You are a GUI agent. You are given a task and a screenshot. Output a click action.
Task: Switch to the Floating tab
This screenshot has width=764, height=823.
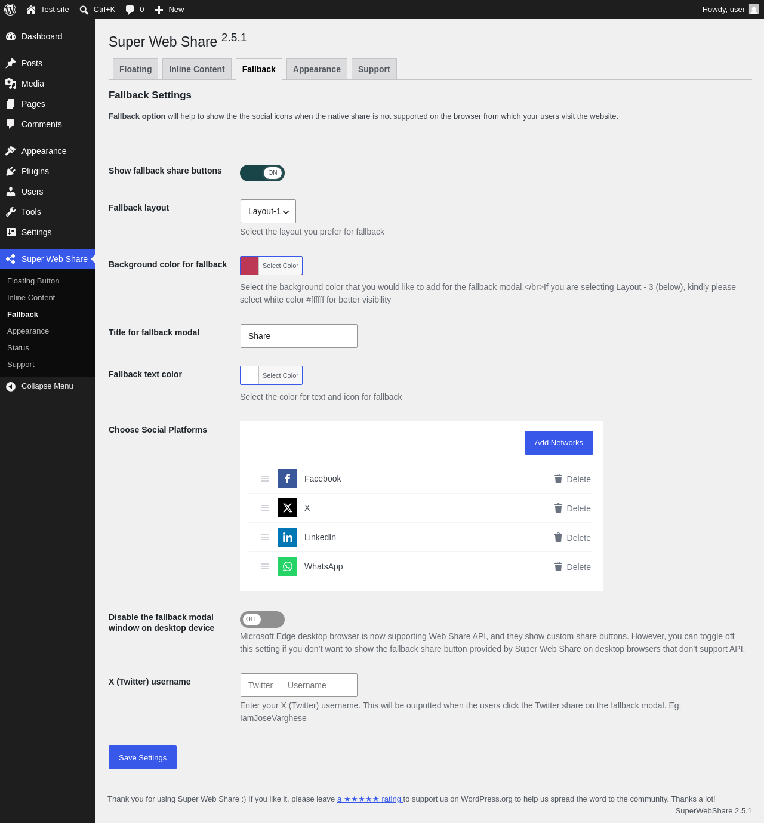(x=135, y=69)
